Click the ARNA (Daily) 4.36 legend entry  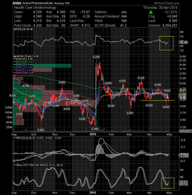[x=26, y=56]
